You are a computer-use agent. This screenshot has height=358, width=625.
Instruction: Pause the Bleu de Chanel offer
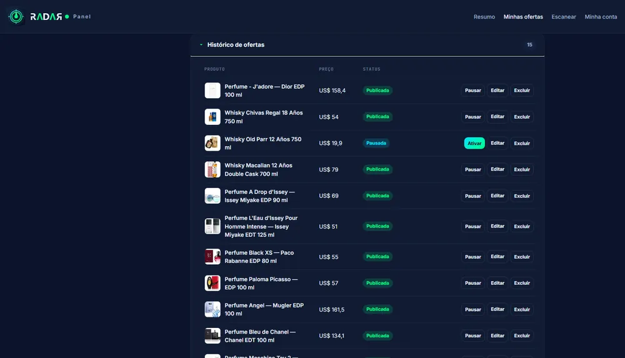pyautogui.click(x=472, y=336)
